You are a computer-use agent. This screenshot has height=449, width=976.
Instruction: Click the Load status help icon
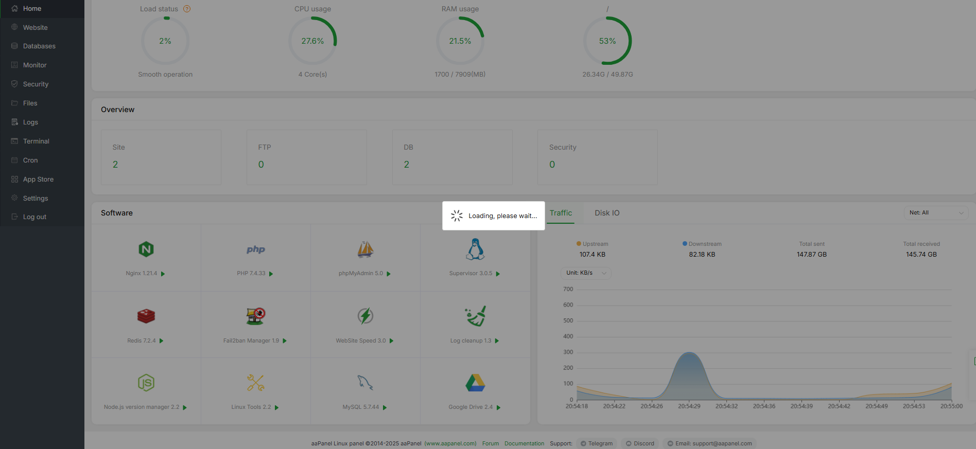(187, 9)
